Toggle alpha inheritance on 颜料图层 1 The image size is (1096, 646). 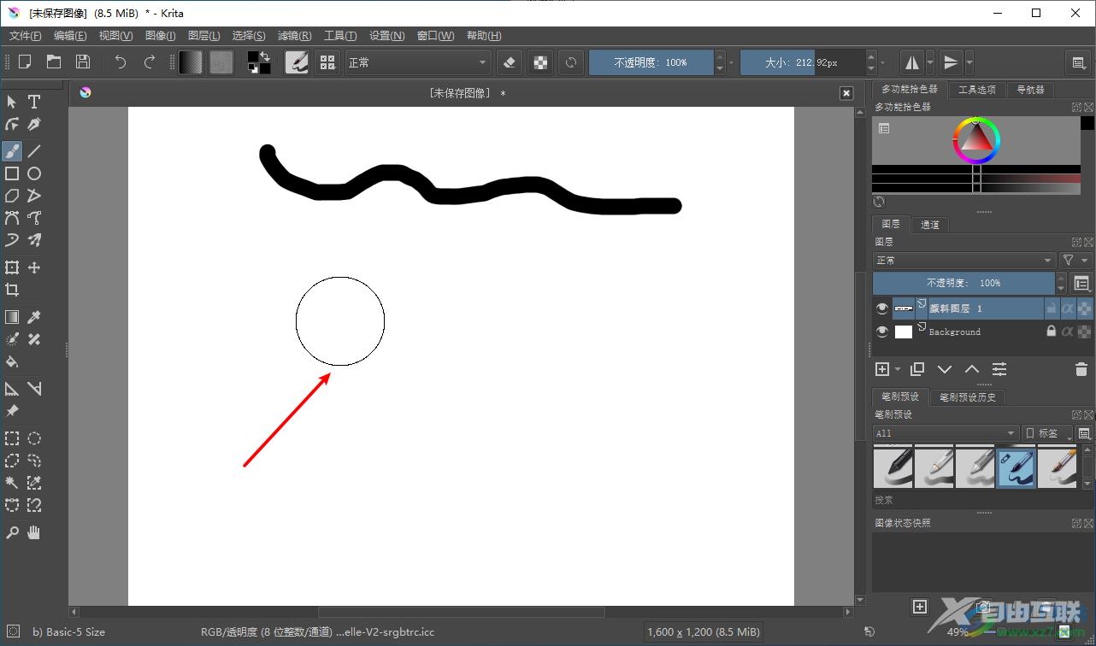tap(1068, 308)
